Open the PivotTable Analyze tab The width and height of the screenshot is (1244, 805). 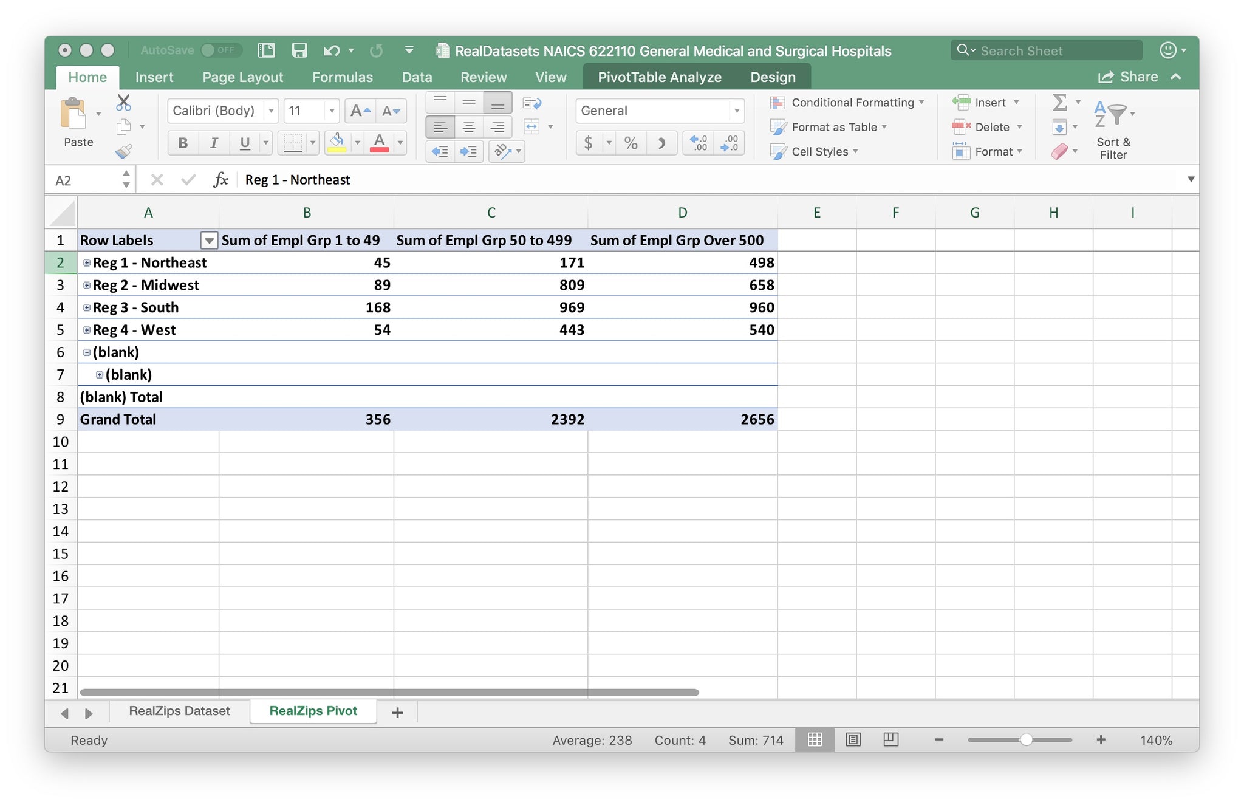tap(659, 77)
